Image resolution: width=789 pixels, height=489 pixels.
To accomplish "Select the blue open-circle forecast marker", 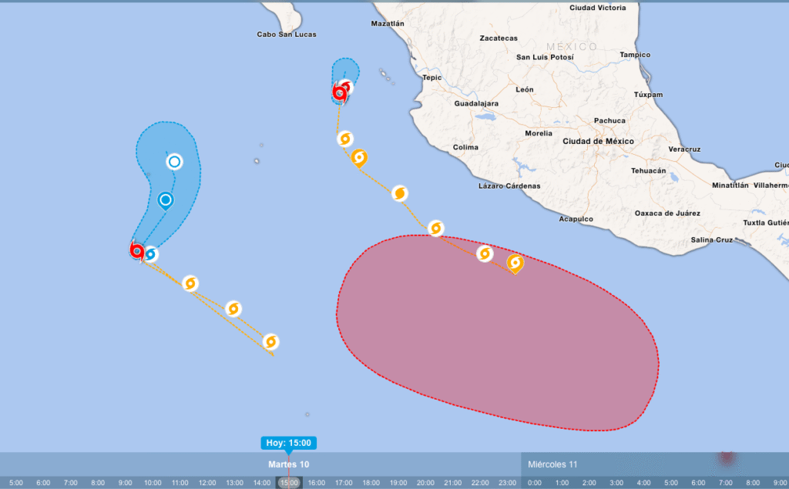I will (175, 161).
